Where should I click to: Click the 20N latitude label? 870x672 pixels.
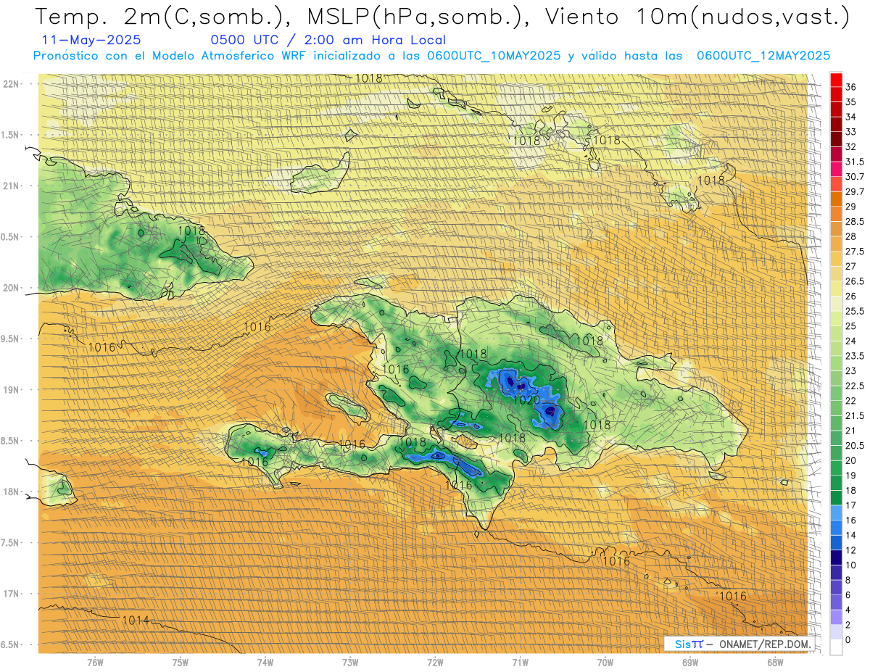(11, 288)
